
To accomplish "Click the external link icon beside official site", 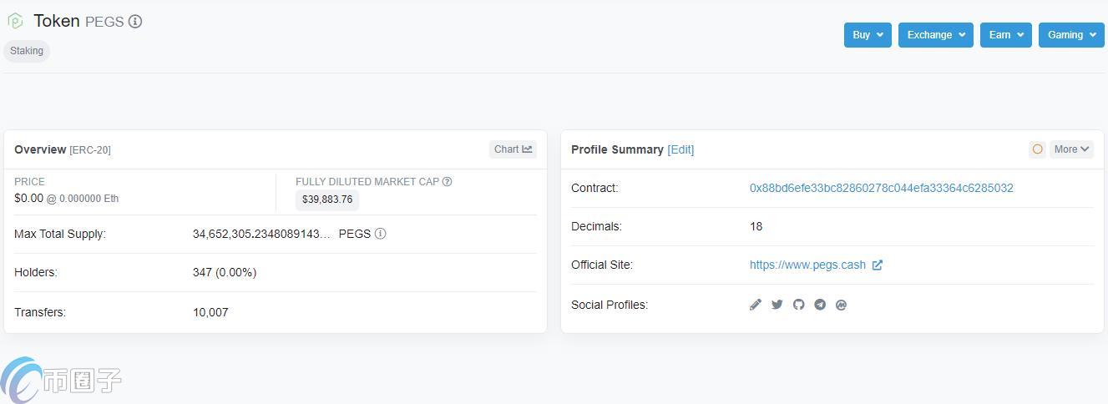I will click(x=878, y=265).
